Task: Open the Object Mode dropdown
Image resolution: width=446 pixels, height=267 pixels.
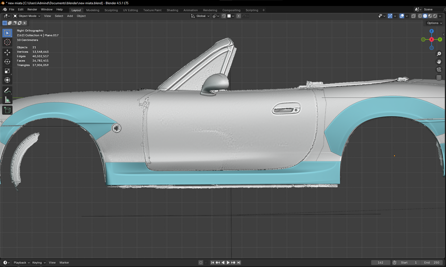Action: tap(27, 16)
